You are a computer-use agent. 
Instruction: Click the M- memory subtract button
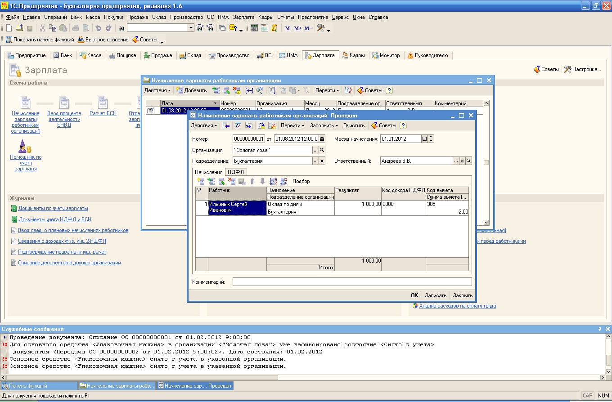click(308, 28)
